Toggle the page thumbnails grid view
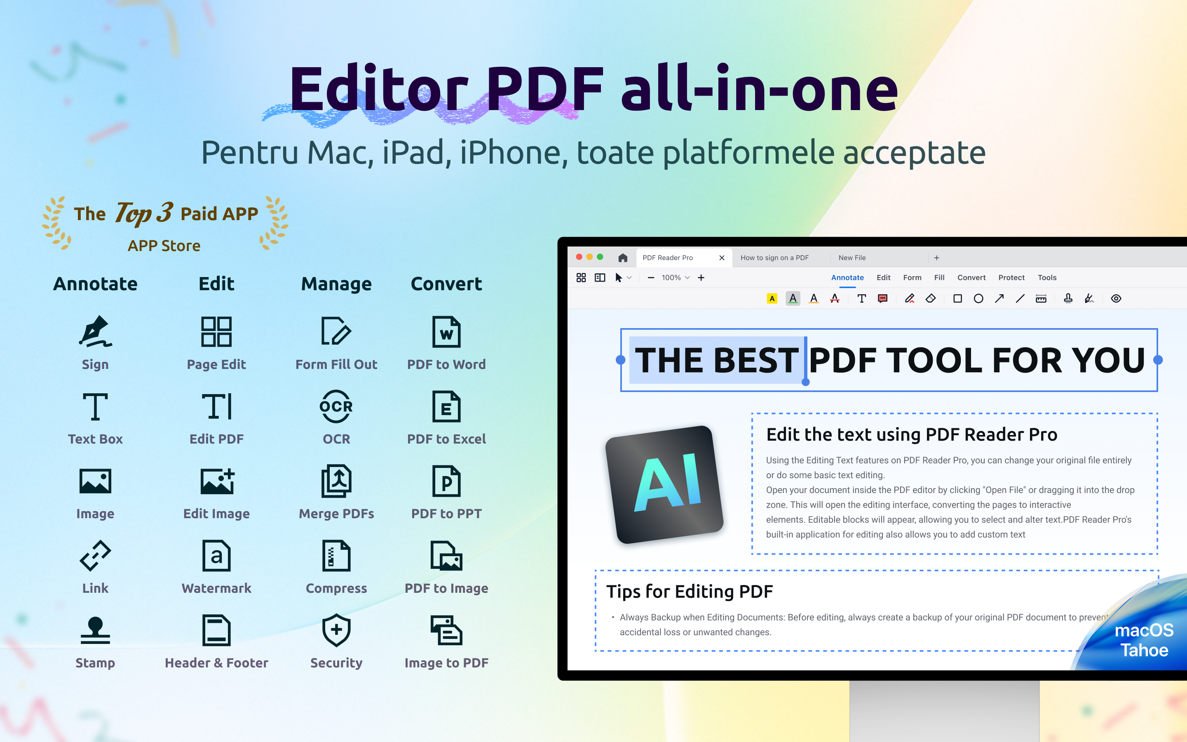 pos(581,278)
